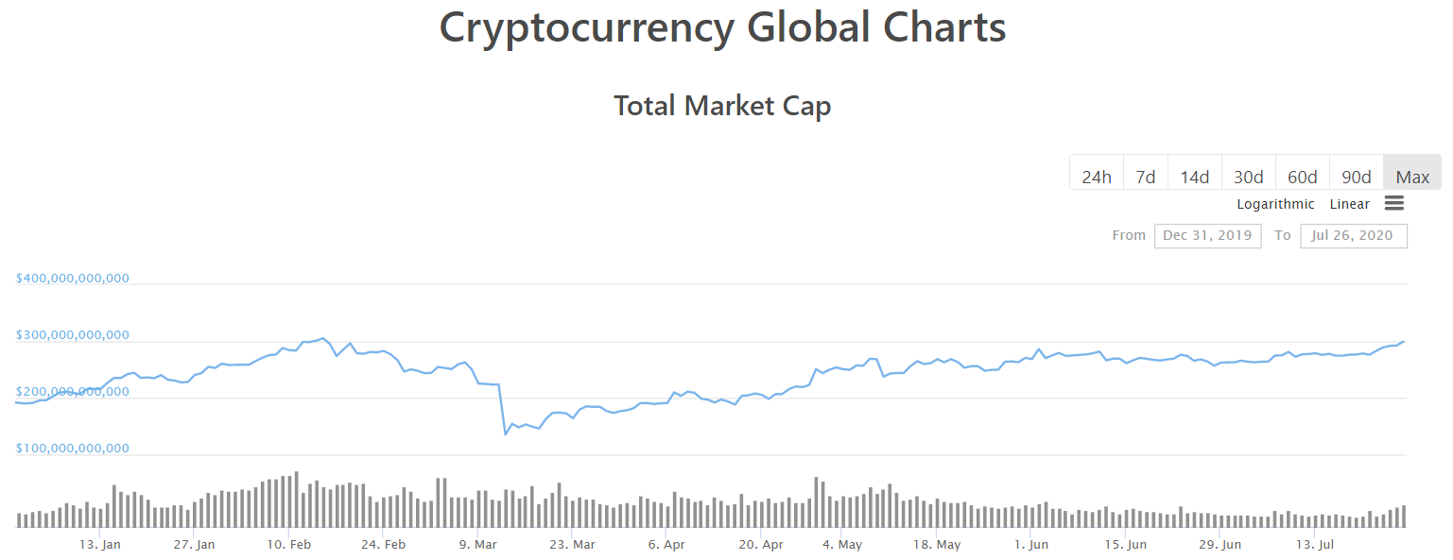Show the 30d time range

[1249, 177]
